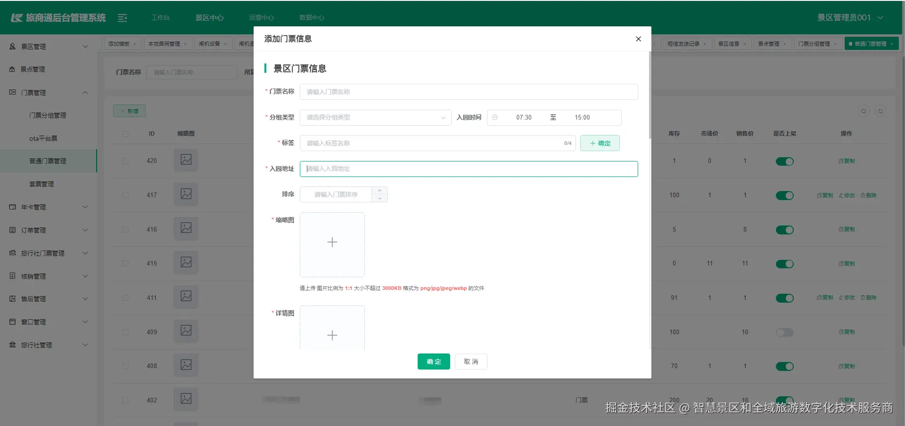Close the 景区信息 tab
Screen dimensions: 905x426
click(x=745, y=43)
